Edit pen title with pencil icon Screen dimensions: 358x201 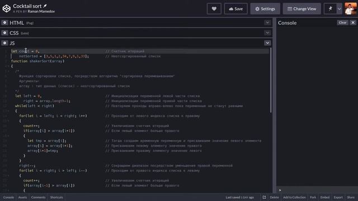pos(45,6)
